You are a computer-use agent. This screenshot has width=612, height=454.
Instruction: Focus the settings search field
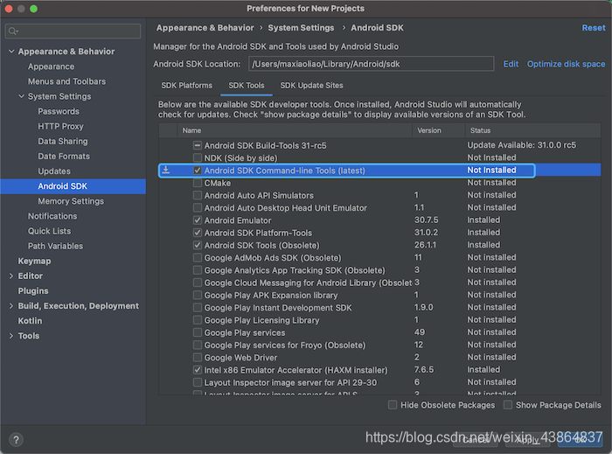(73, 31)
